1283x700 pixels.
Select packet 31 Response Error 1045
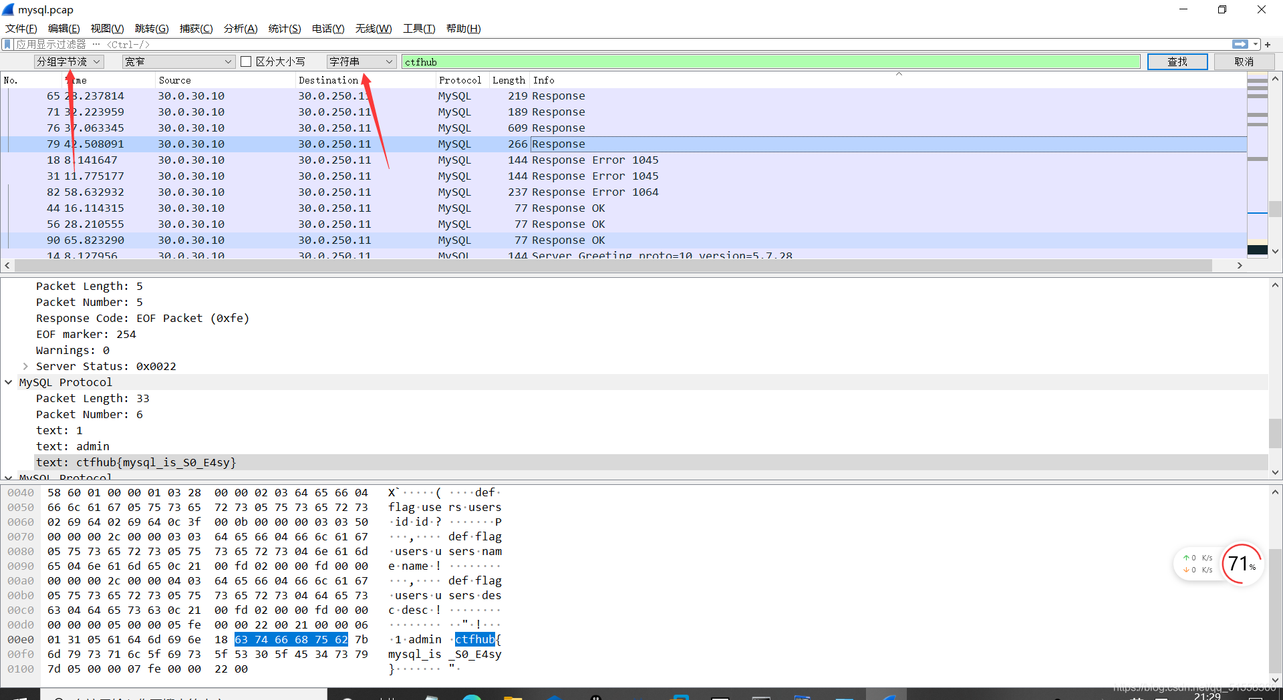624,176
